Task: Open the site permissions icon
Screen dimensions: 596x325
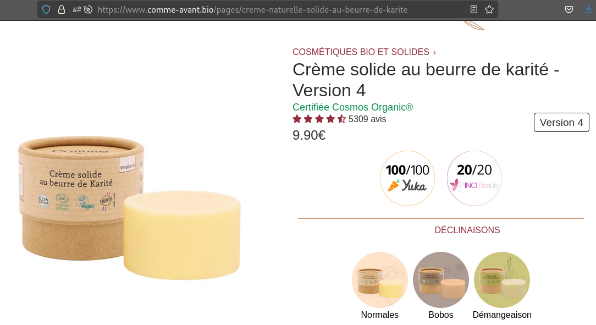Action: coord(76,9)
